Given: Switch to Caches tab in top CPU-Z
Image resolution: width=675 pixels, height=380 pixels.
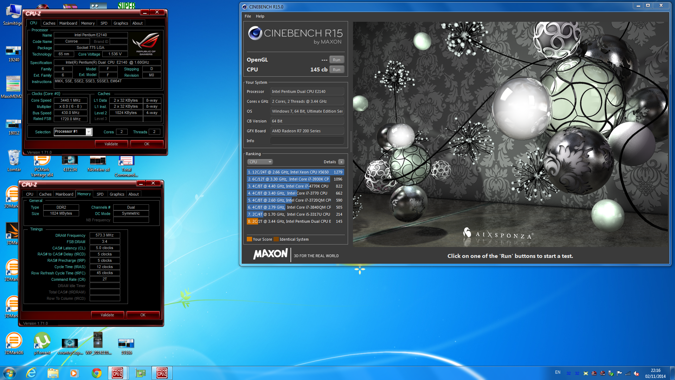Looking at the screenshot, I should [49, 23].
